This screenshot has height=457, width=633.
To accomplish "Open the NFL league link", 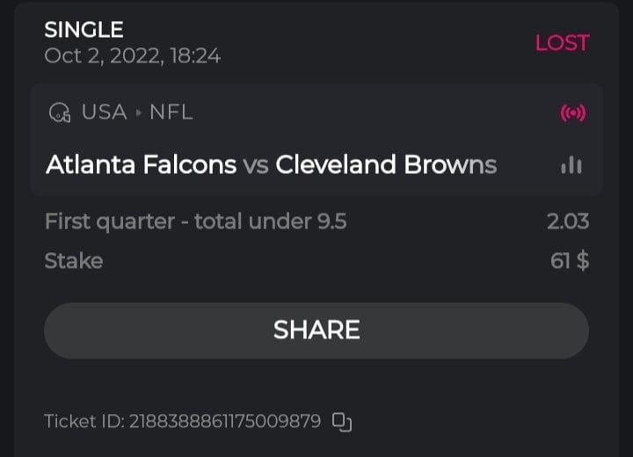I will pos(171,112).
